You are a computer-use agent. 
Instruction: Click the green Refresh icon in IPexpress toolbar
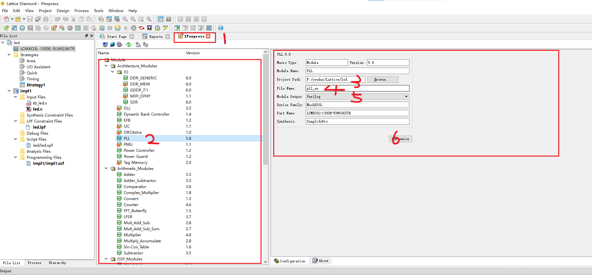pos(129,44)
